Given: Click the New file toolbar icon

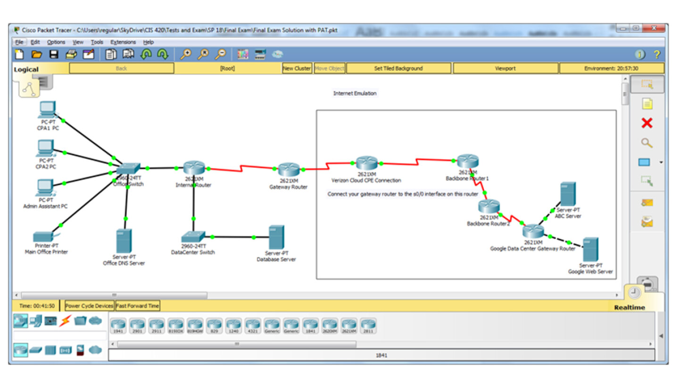Looking at the screenshot, I should (x=19, y=55).
